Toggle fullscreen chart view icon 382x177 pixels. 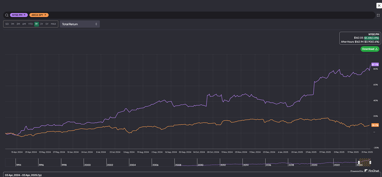click(378, 15)
